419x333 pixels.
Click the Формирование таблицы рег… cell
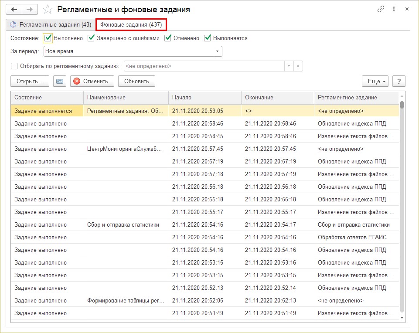coord(126,300)
